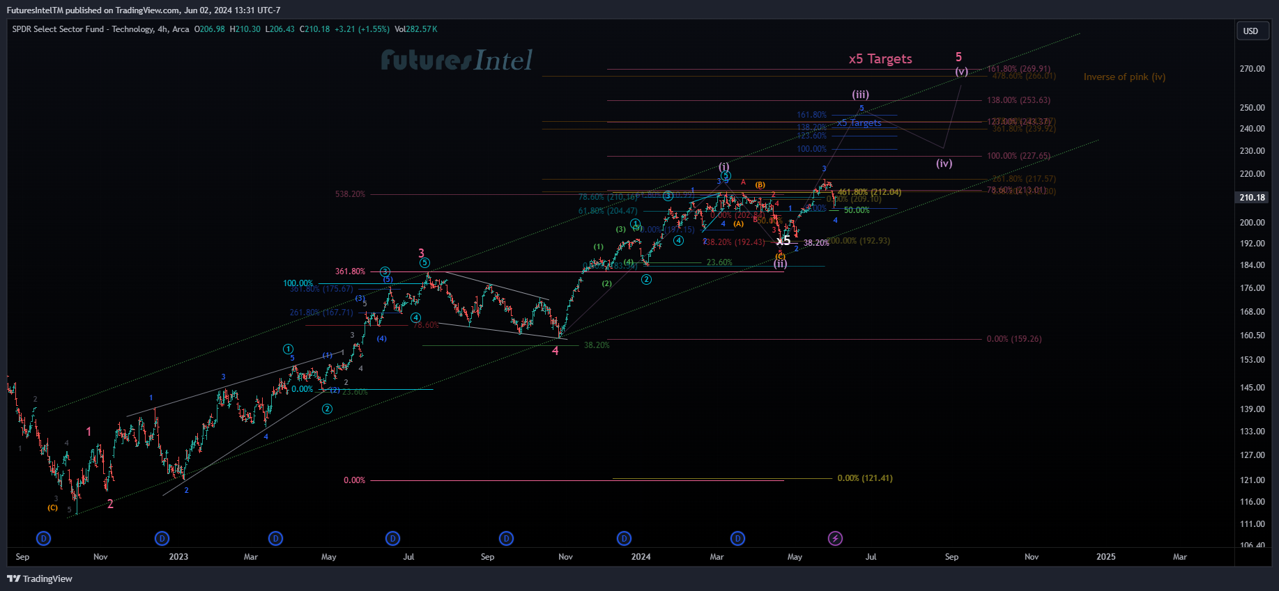Click the purple lightning event marker
This screenshot has width=1279, height=591.
(x=835, y=538)
